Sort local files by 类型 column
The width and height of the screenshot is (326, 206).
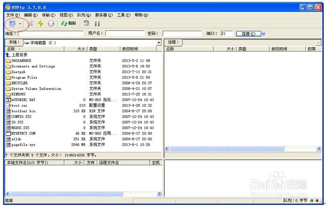tap(104, 49)
